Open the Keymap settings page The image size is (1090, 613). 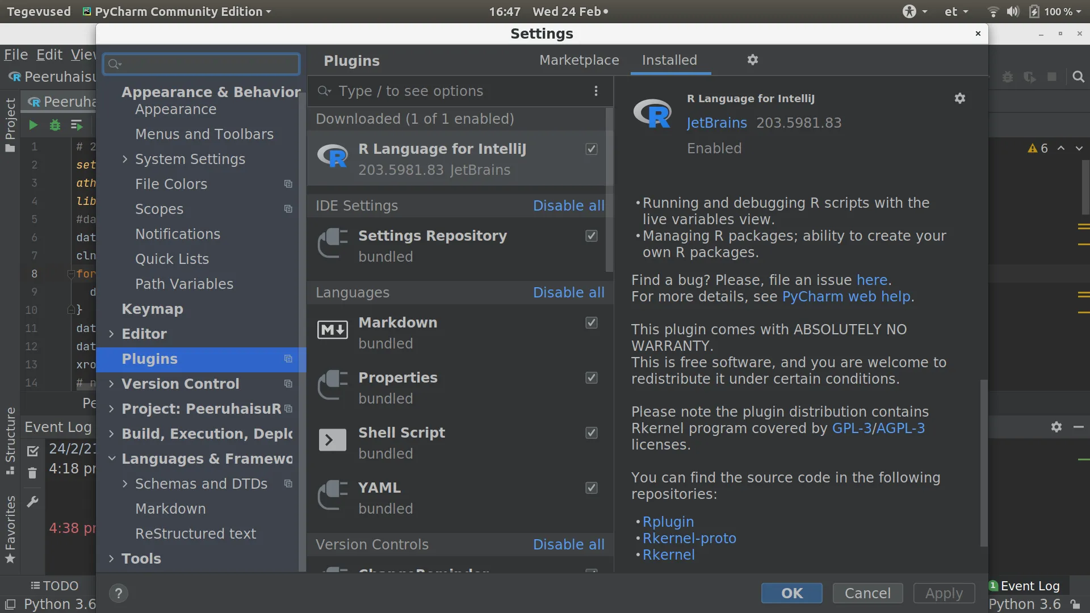click(x=152, y=309)
